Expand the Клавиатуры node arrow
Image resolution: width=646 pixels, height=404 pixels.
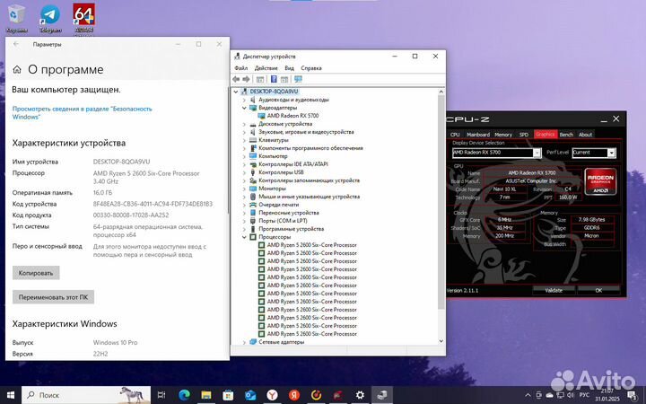pos(244,140)
